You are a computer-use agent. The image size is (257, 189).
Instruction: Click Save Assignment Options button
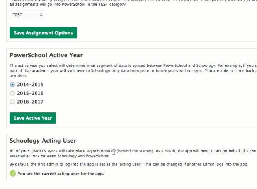[x=43, y=33]
